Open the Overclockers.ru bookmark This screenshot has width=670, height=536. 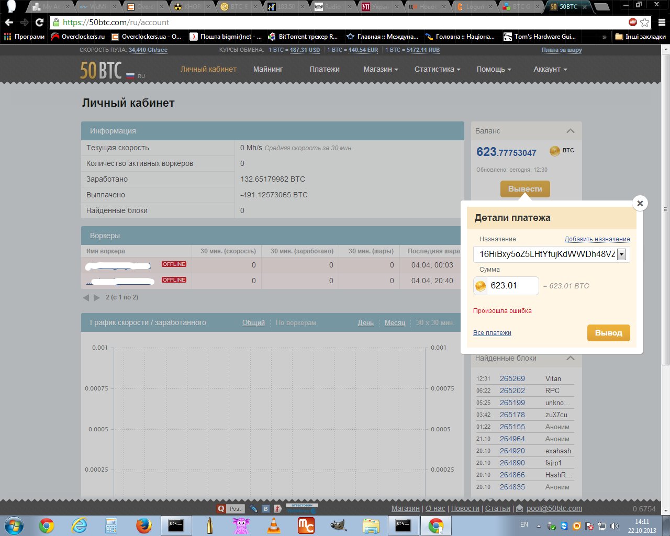click(x=78, y=37)
